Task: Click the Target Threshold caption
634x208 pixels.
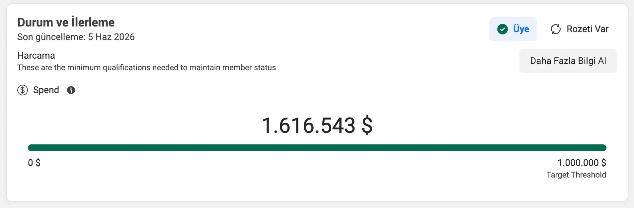Action: pyautogui.click(x=576, y=175)
